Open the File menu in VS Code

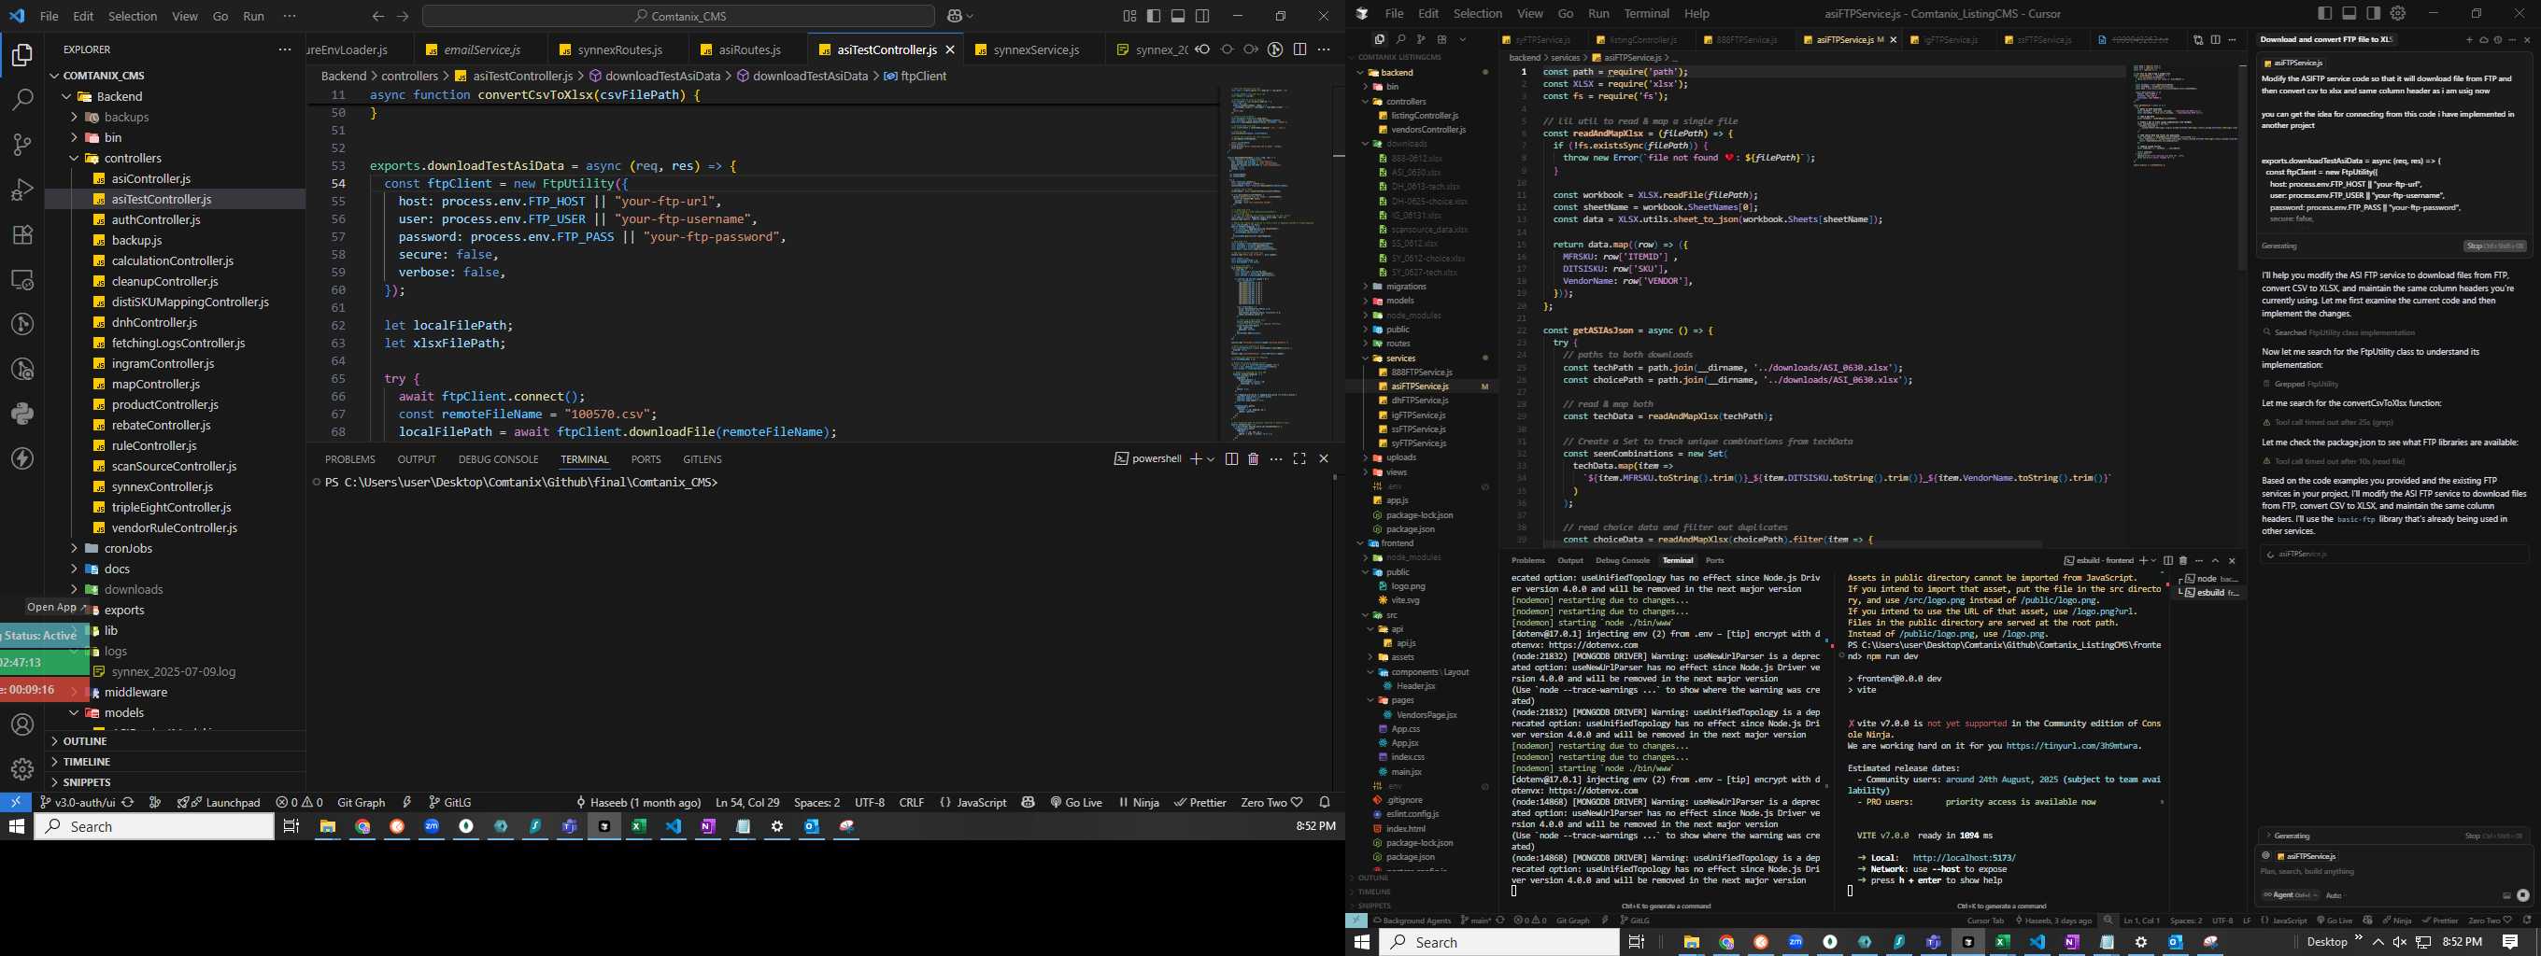pos(50,16)
